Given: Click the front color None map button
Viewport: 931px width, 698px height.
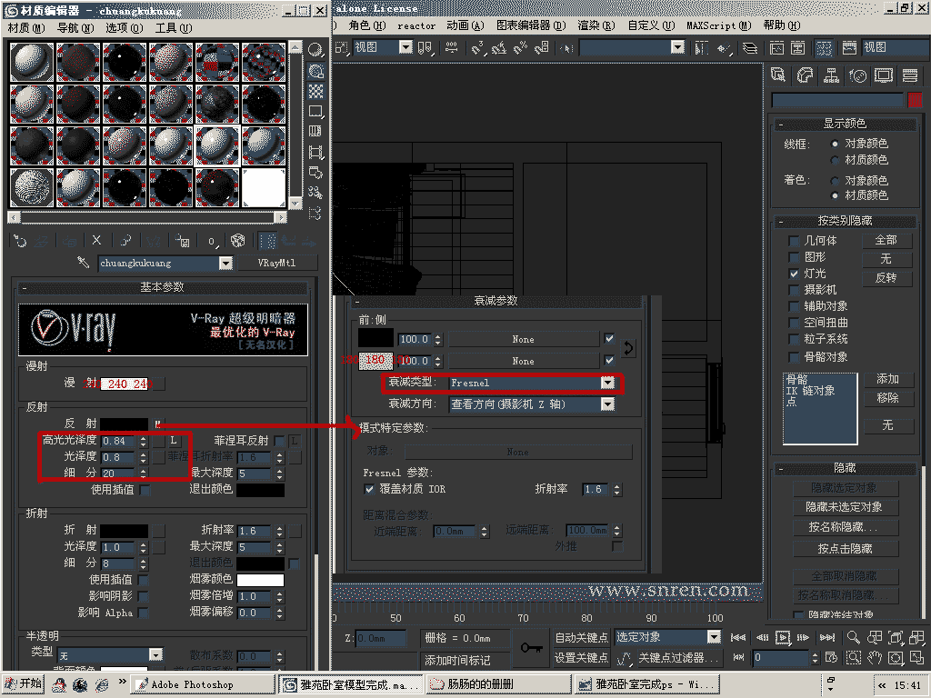Looking at the screenshot, I should [523, 340].
